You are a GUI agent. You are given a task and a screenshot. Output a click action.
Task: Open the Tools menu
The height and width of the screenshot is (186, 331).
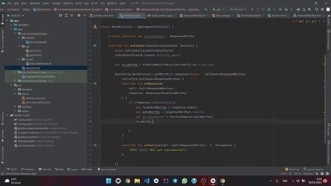point(94,3)
